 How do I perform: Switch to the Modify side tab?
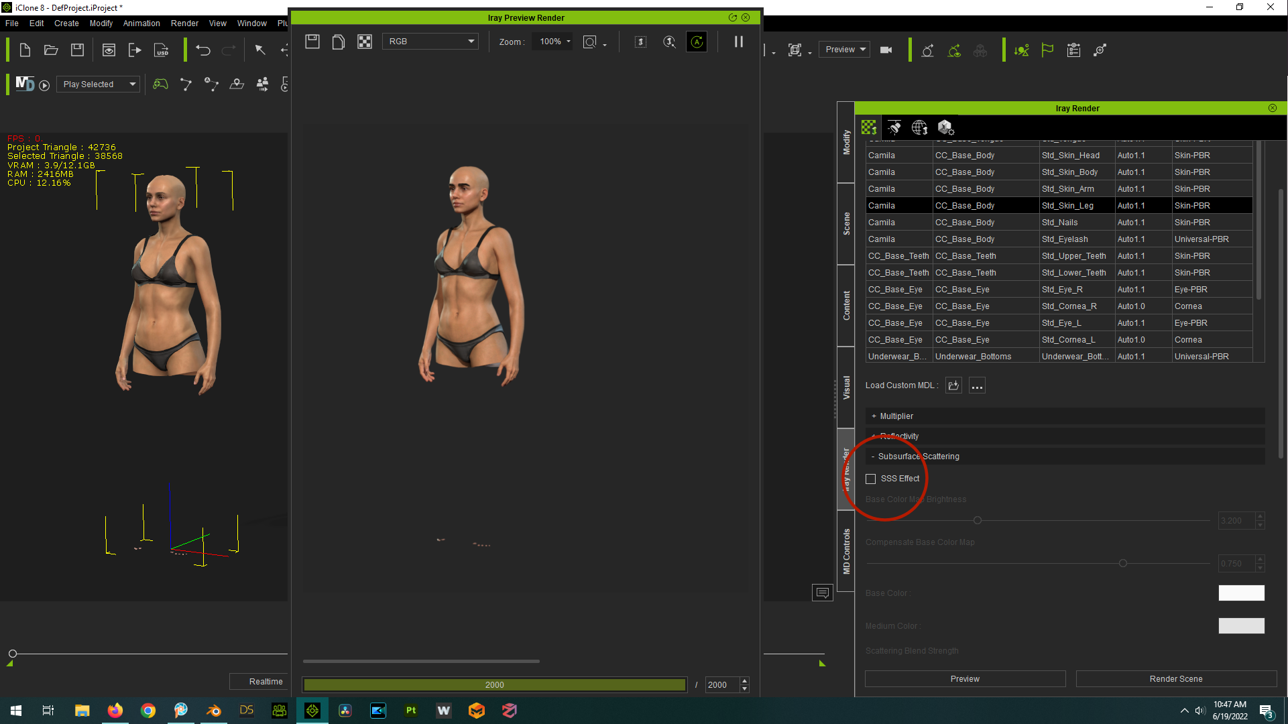[846, 142]
